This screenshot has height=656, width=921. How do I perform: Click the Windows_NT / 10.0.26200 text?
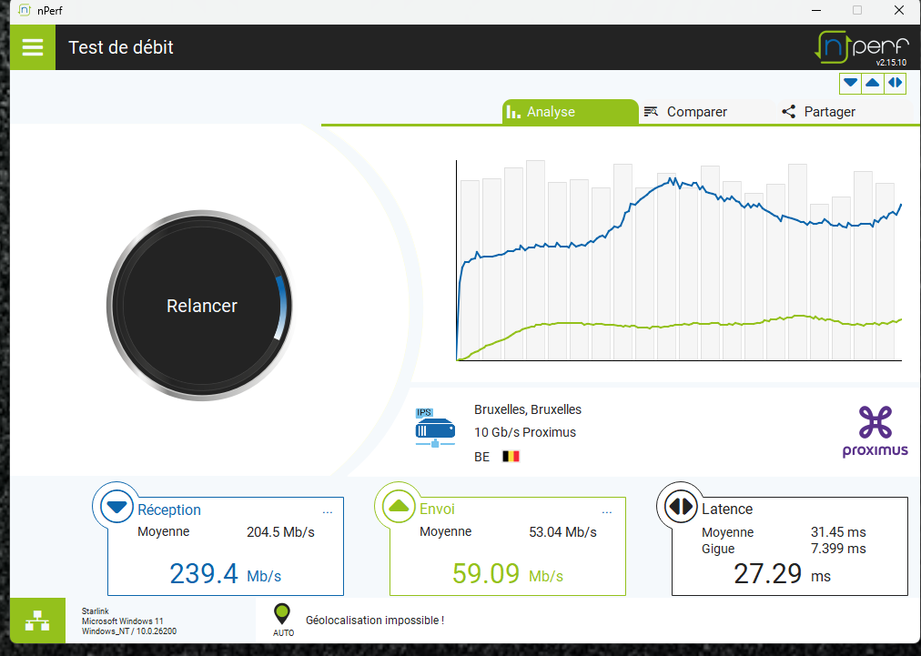coord(129,631)
